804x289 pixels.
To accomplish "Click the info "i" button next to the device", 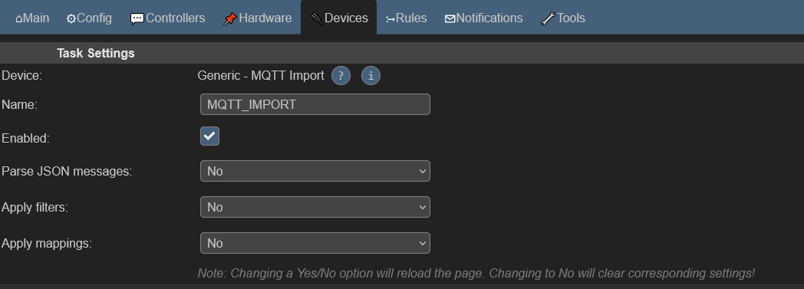I will coord(371,76).
